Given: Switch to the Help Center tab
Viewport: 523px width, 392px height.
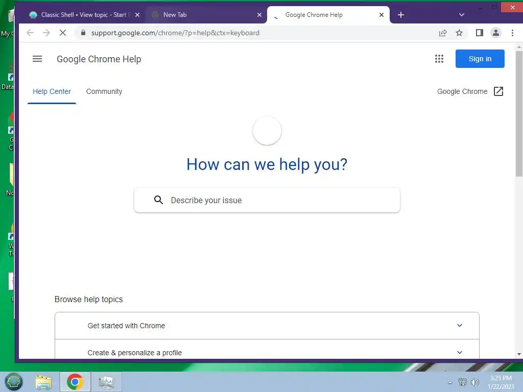Looking at the screenshot, I should [52, 91].
